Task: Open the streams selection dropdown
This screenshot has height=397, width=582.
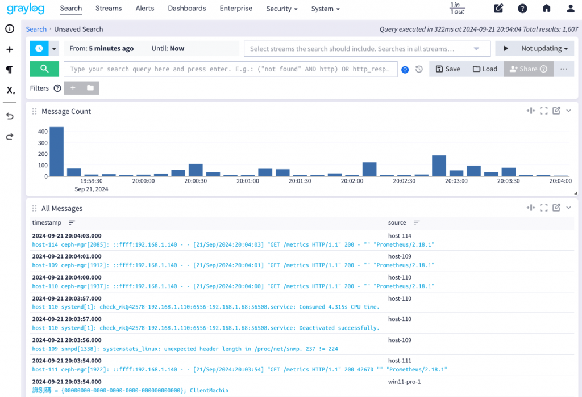Action: (367, 49)
